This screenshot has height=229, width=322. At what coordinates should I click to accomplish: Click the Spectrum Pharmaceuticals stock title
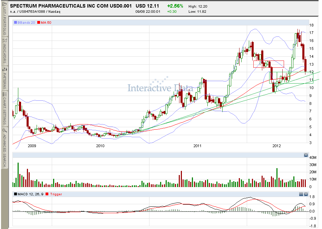point(71,6)
